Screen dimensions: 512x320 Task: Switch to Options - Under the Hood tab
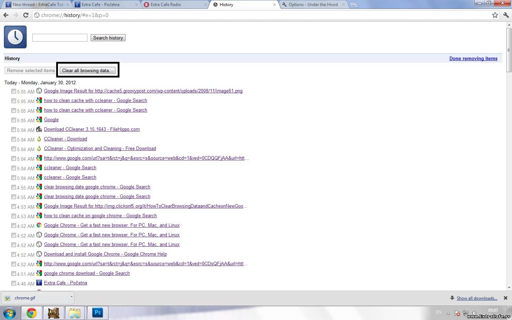tap(313, 5)
